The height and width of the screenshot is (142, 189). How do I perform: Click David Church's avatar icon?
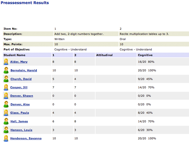[x=6, y=79]
